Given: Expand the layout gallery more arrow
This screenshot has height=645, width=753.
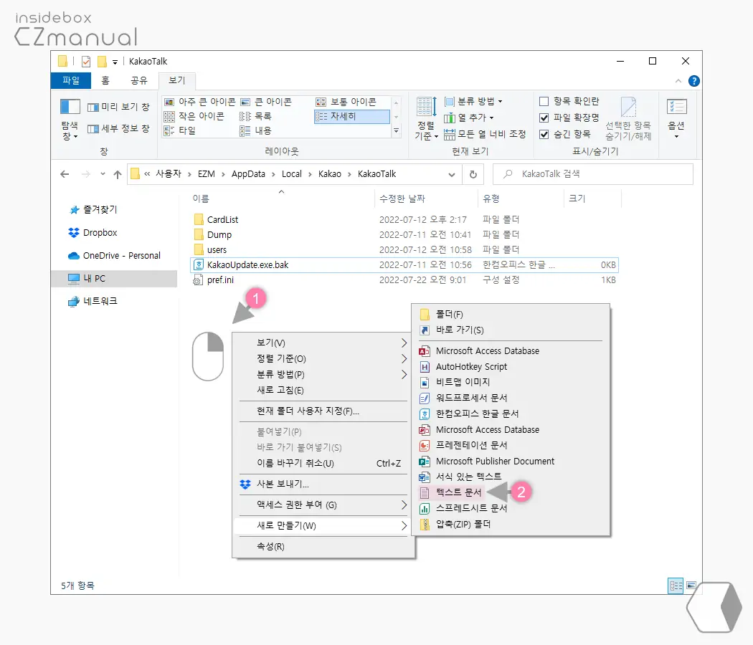Looking at the screenshot, I should pos(396,130).
